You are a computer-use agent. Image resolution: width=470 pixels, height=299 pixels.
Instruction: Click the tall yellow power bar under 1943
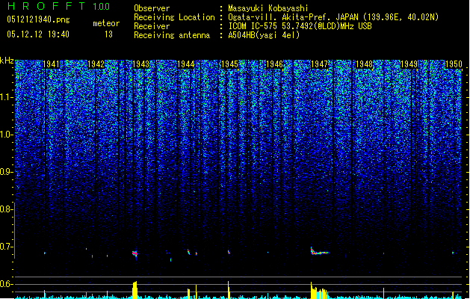pyautogui.click(x=135, y=290)
